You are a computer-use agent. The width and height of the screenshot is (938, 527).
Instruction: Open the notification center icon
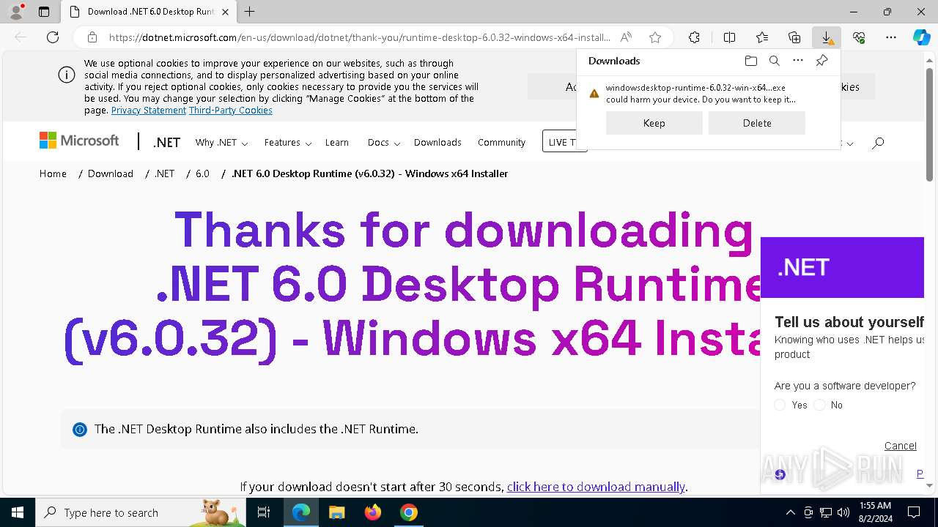[914, 512]
